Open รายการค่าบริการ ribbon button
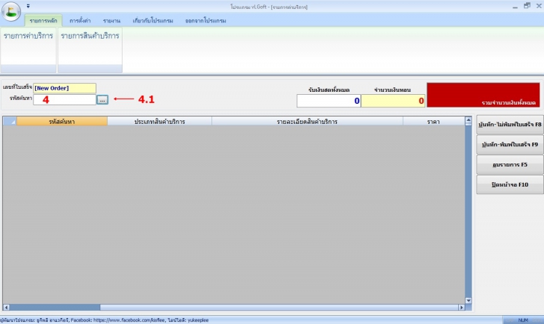Image resolution: width=544 pixels, height=324 pixels. point(28,50)
